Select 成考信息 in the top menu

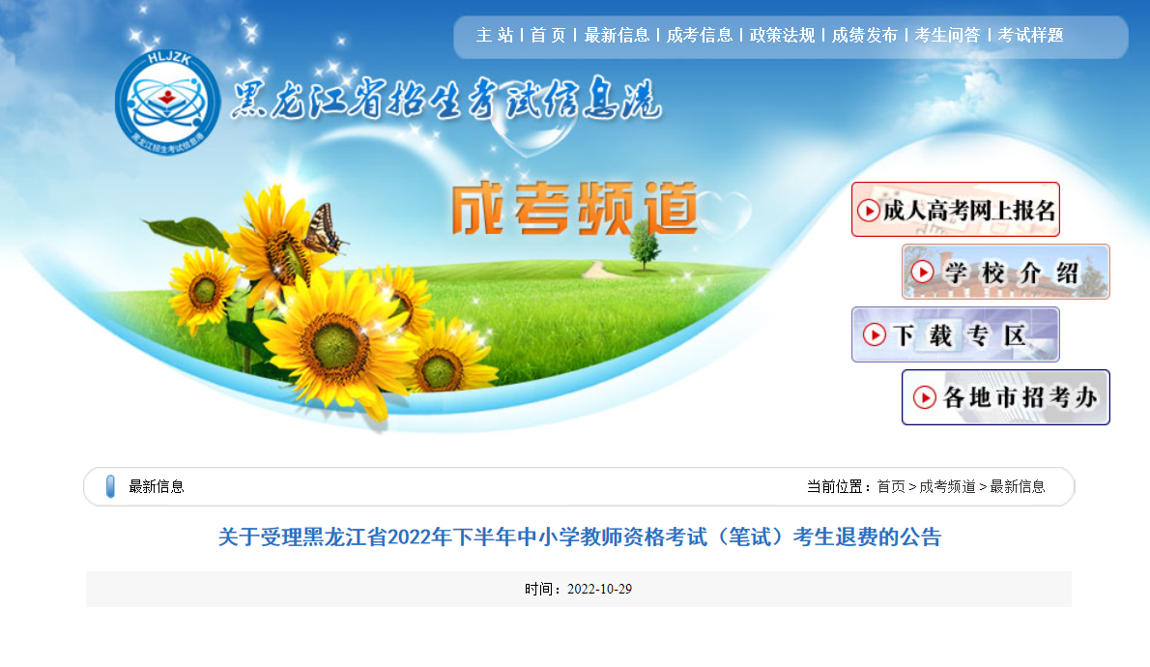tap(700, 35)
